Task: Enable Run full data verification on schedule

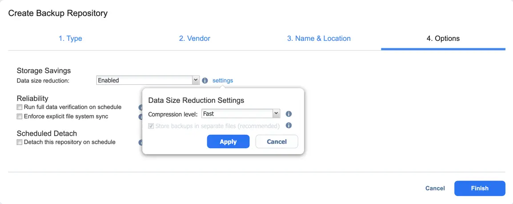Action: click(x=20, y=107)
